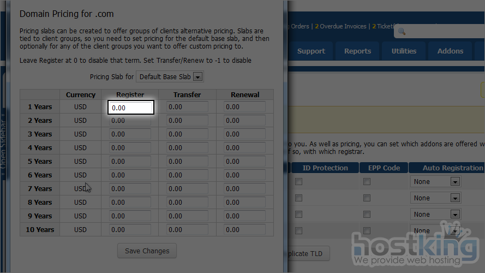The height and width of the screenshot is (273, 485).
Task: Select the 10 Years Renewal price field
Action: point(244,230)
